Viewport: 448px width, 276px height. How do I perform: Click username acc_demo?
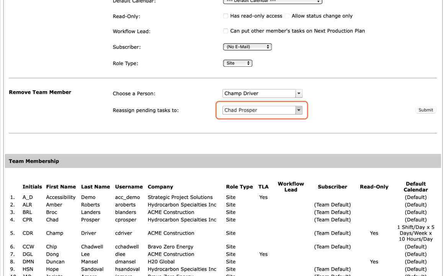128,197
